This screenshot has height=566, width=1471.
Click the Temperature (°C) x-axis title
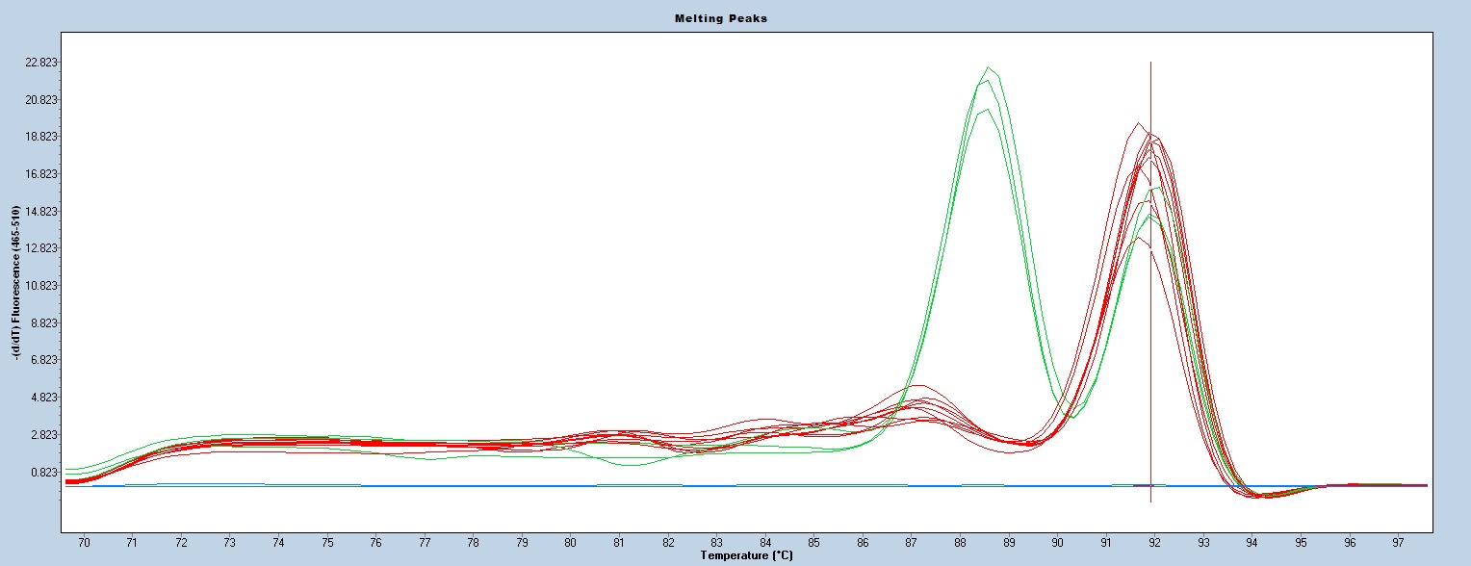748,555
